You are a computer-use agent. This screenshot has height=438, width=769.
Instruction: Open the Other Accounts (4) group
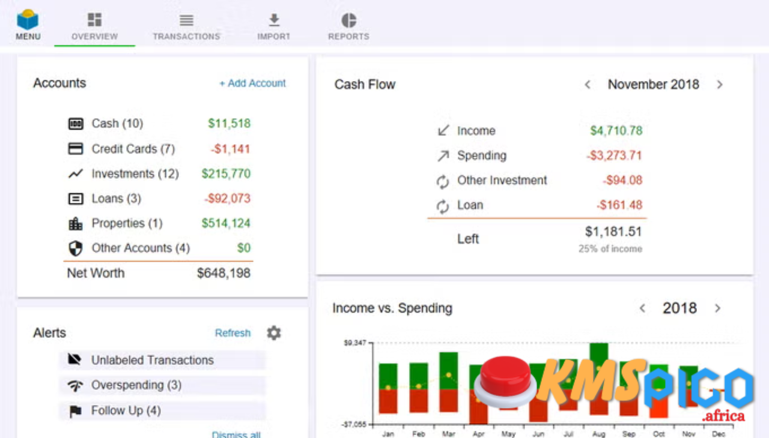[141, 248]
